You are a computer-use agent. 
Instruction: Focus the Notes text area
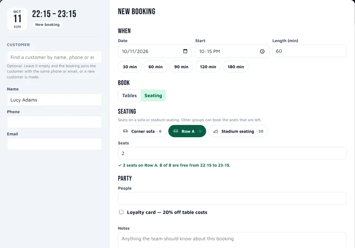point(232,240)
